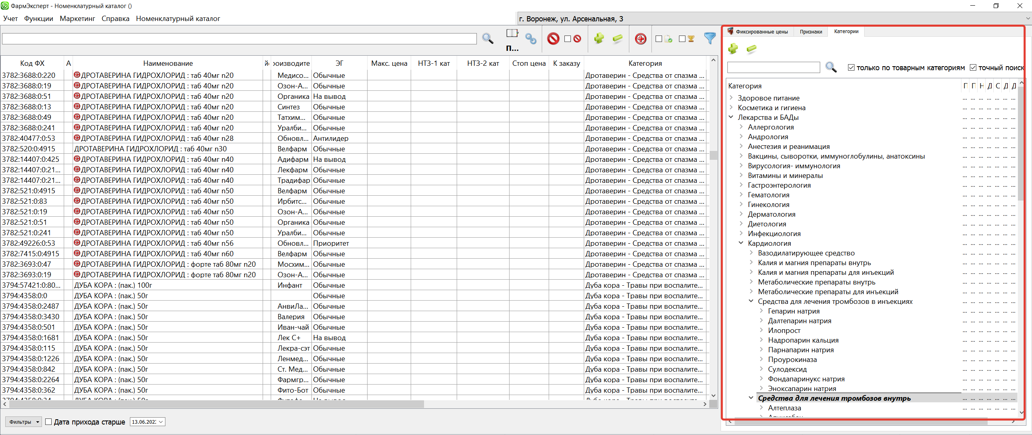Viewport: 1032px width, 435px height.
Task: Click the large red prohibition icon
Action: pos(553,39)
